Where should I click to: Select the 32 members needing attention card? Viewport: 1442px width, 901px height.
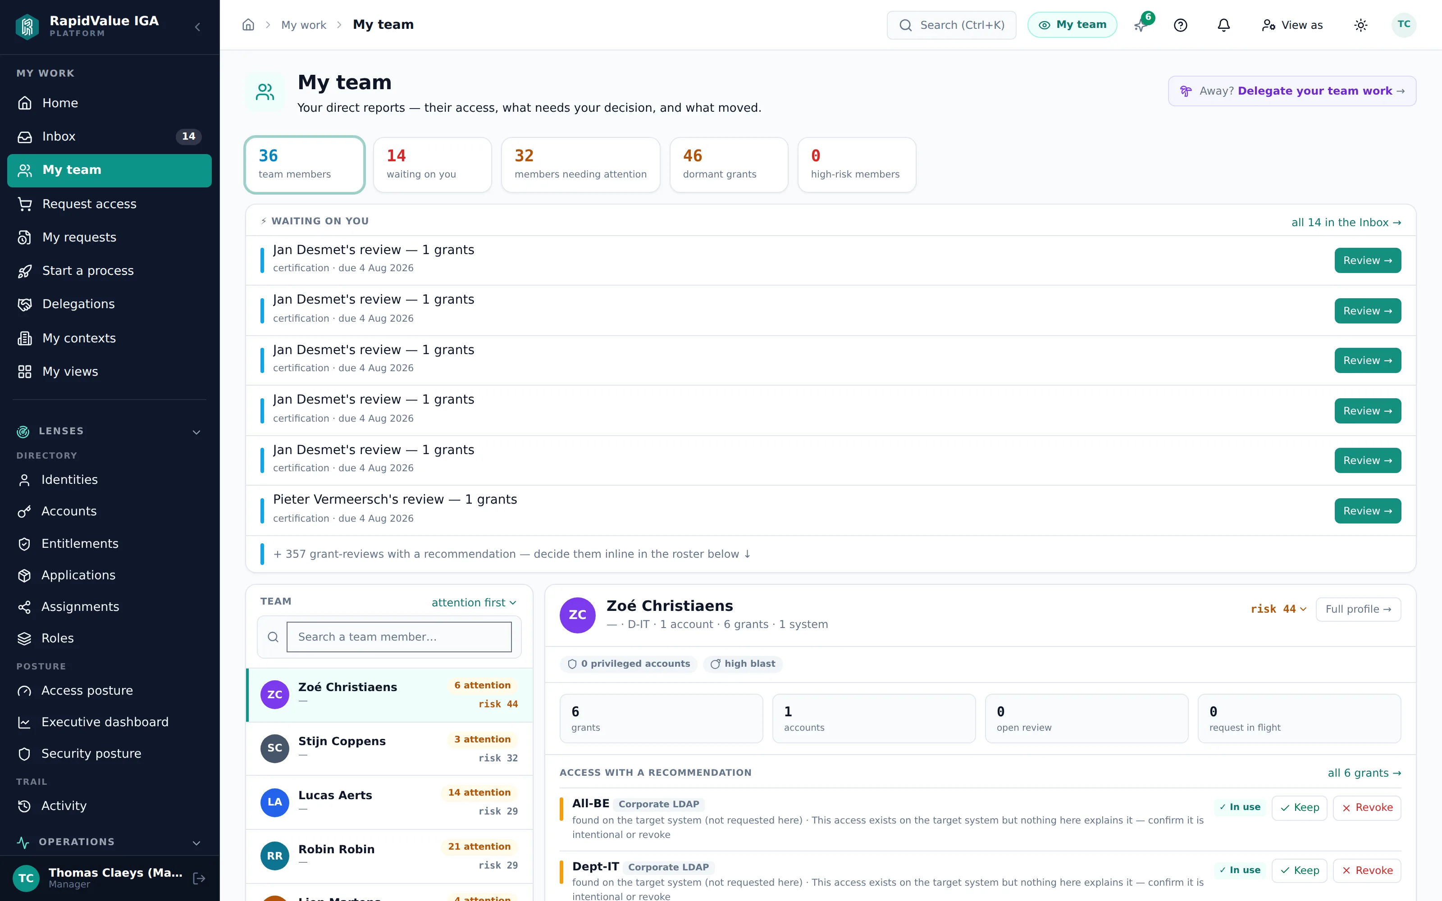[x=580, y=165]
